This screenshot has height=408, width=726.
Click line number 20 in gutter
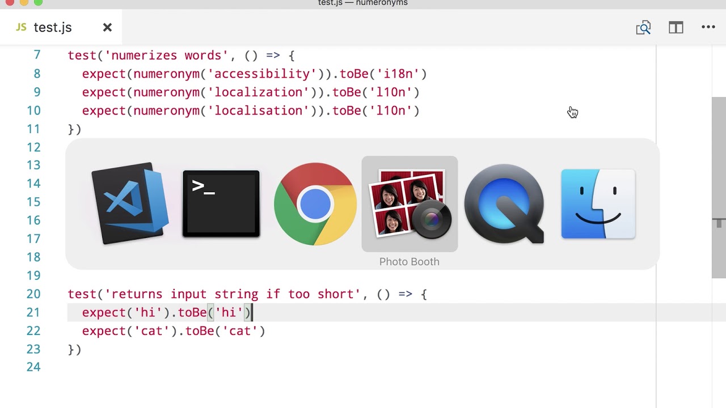tap(33, 294)
